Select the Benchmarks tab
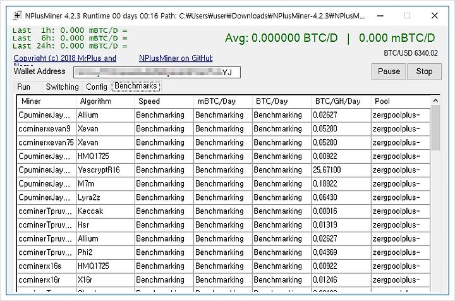This screenshot has width=455, height=301. (x=136, y=86)
